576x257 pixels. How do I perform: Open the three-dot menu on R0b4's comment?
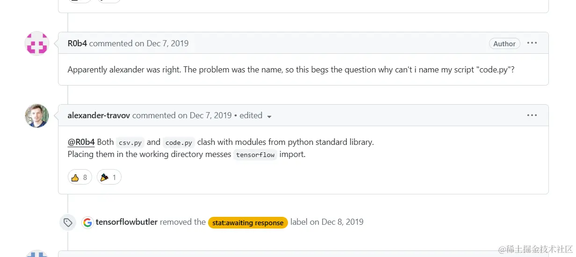(x=532, y=43)
